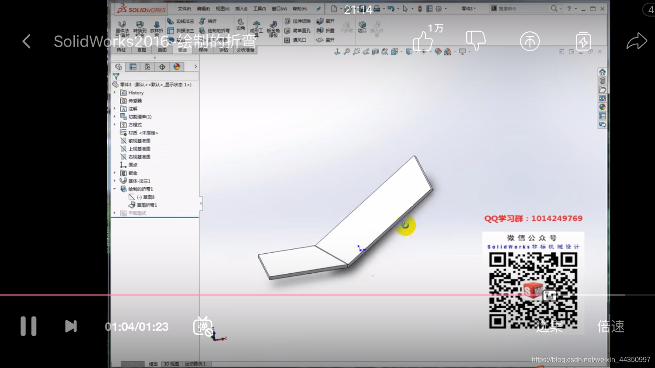Expand the 切割清单(1) node

(x=115, y=117)
